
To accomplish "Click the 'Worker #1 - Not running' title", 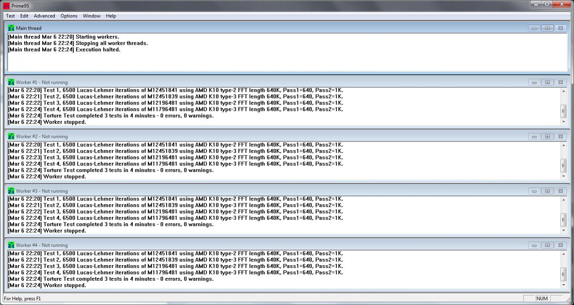I will coord(42,82).
